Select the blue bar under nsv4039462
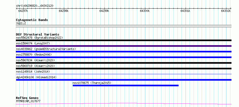Screen dimensions: 239x107 coord(124,52)
